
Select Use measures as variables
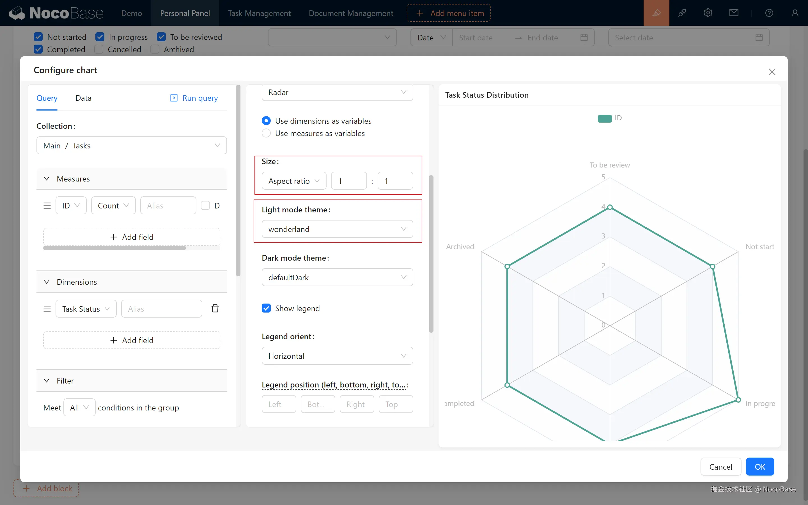tap(266, 133)
